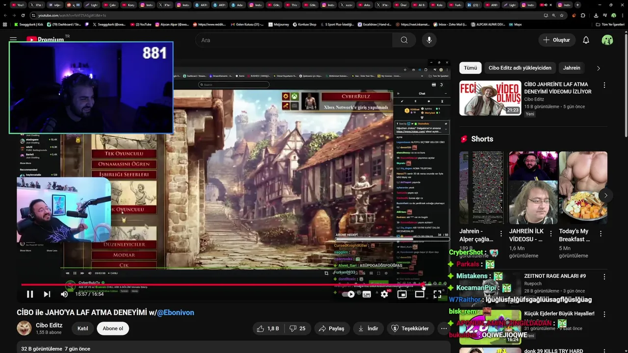Switch to the (23) browser tab
Screen dimensions: 628x353
tap(474, 5)
